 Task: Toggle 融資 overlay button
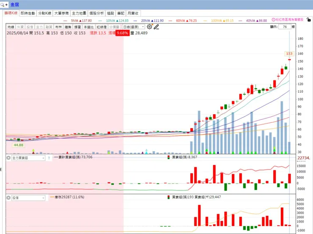tap(49, 27)
